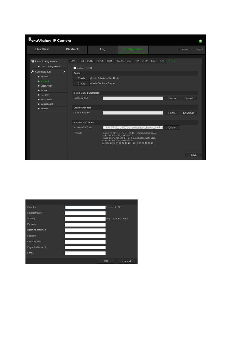Collapse the Configuration tree section
The height and width of the screenshot is (354, 242).
point(64,72)
